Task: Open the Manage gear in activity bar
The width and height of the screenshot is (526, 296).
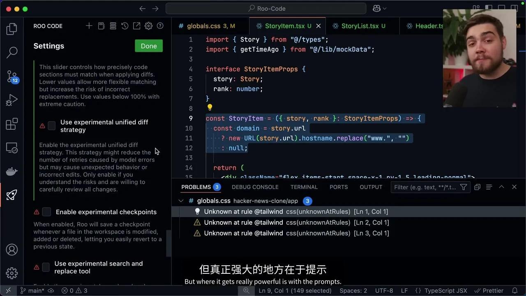Action: coord(12,273)
